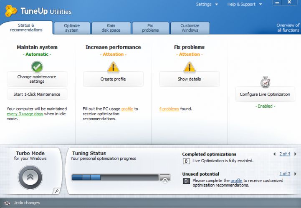Click the warning icon under Increase performance
Screen dimensions: 301x208
pos(113,67)
